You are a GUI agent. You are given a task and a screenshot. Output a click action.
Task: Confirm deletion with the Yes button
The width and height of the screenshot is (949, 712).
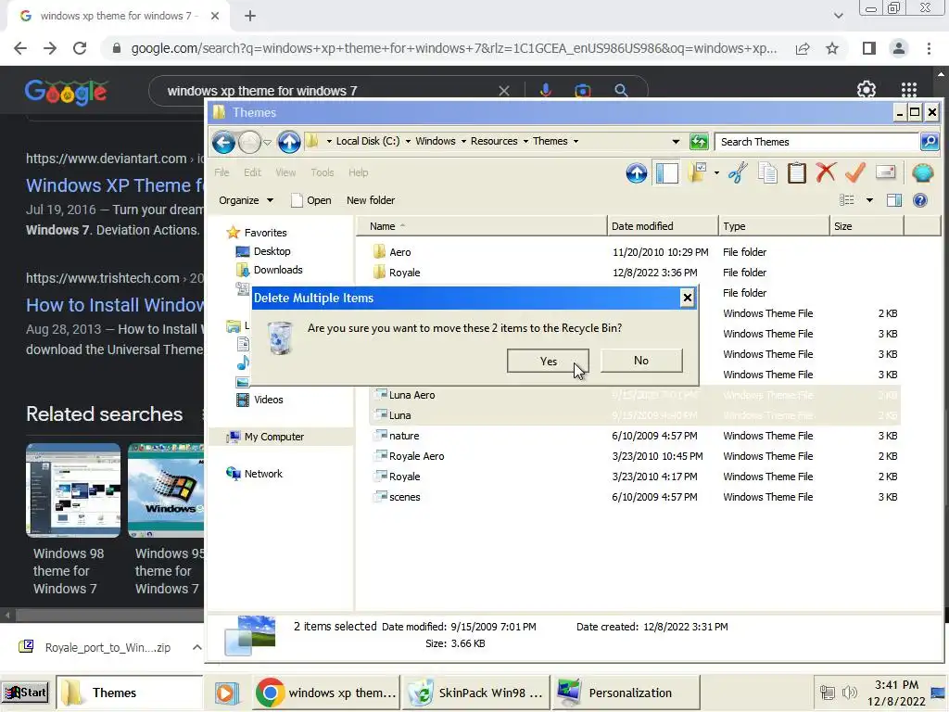[x=548, y=361]
